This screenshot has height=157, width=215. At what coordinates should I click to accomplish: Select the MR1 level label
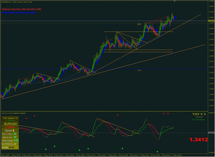[139, 24]
